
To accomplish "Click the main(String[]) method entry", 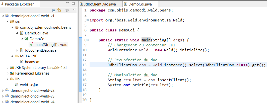I will coord(51,44).
